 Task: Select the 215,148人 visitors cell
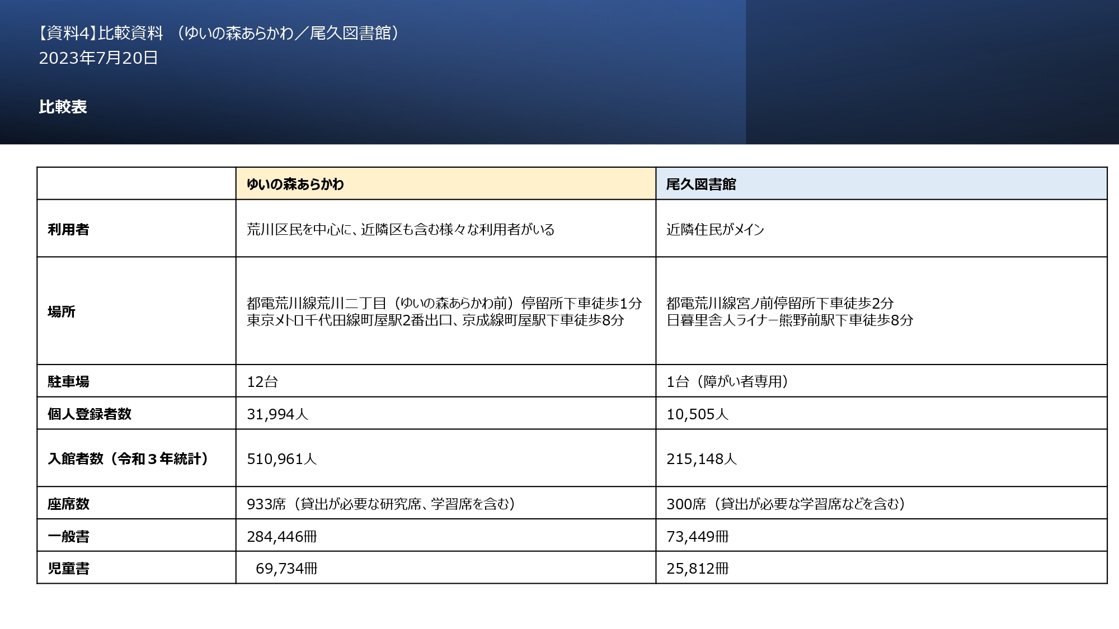tap(702, 458)
